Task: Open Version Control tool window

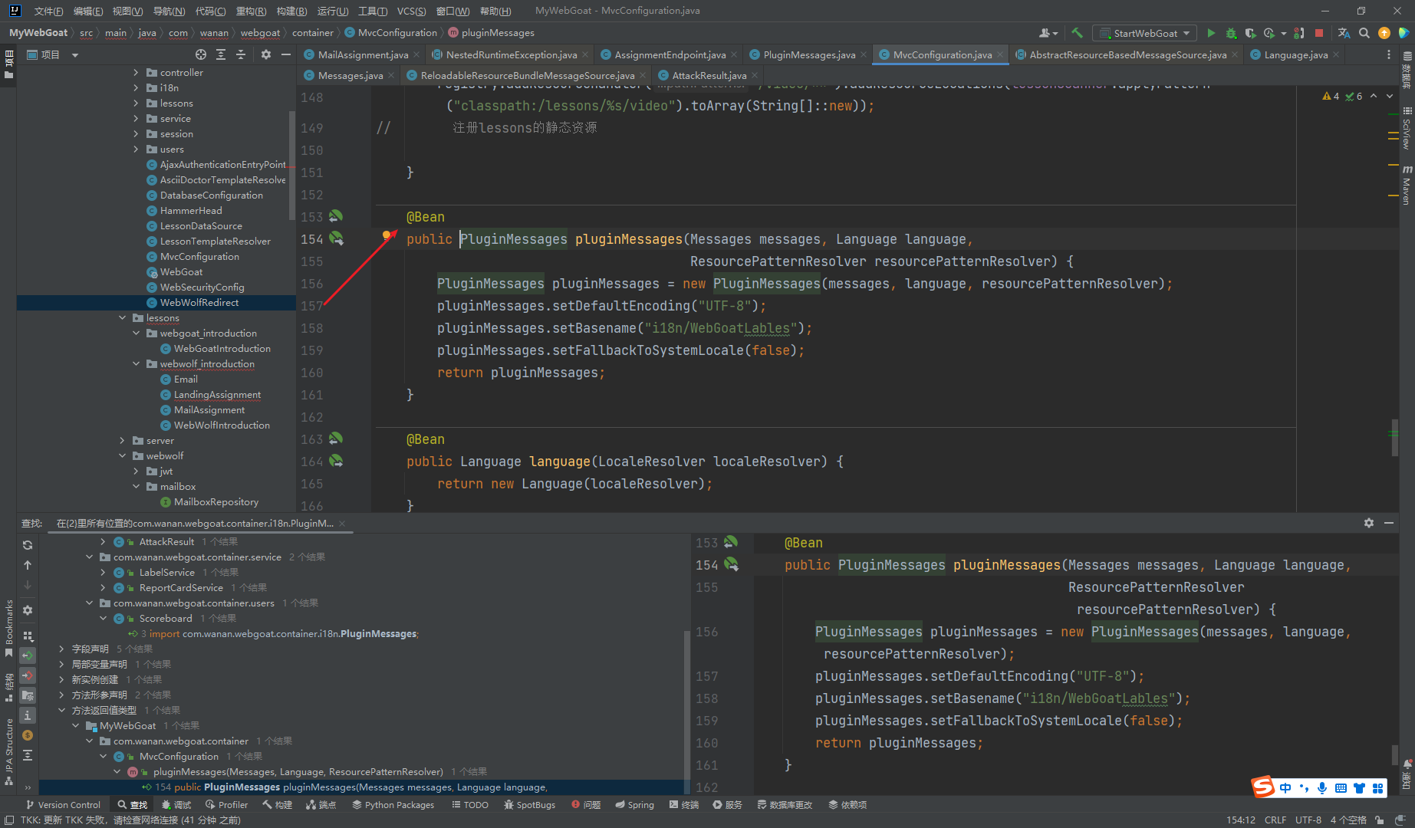Action: coord(63,805)
